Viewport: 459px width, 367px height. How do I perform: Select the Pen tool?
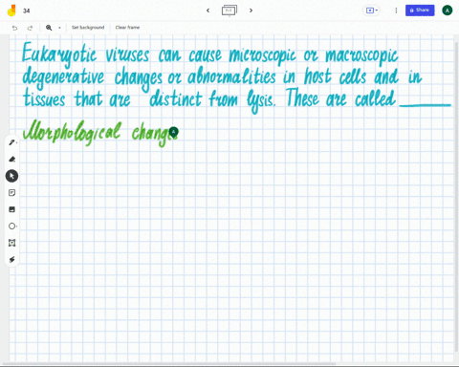12,142
